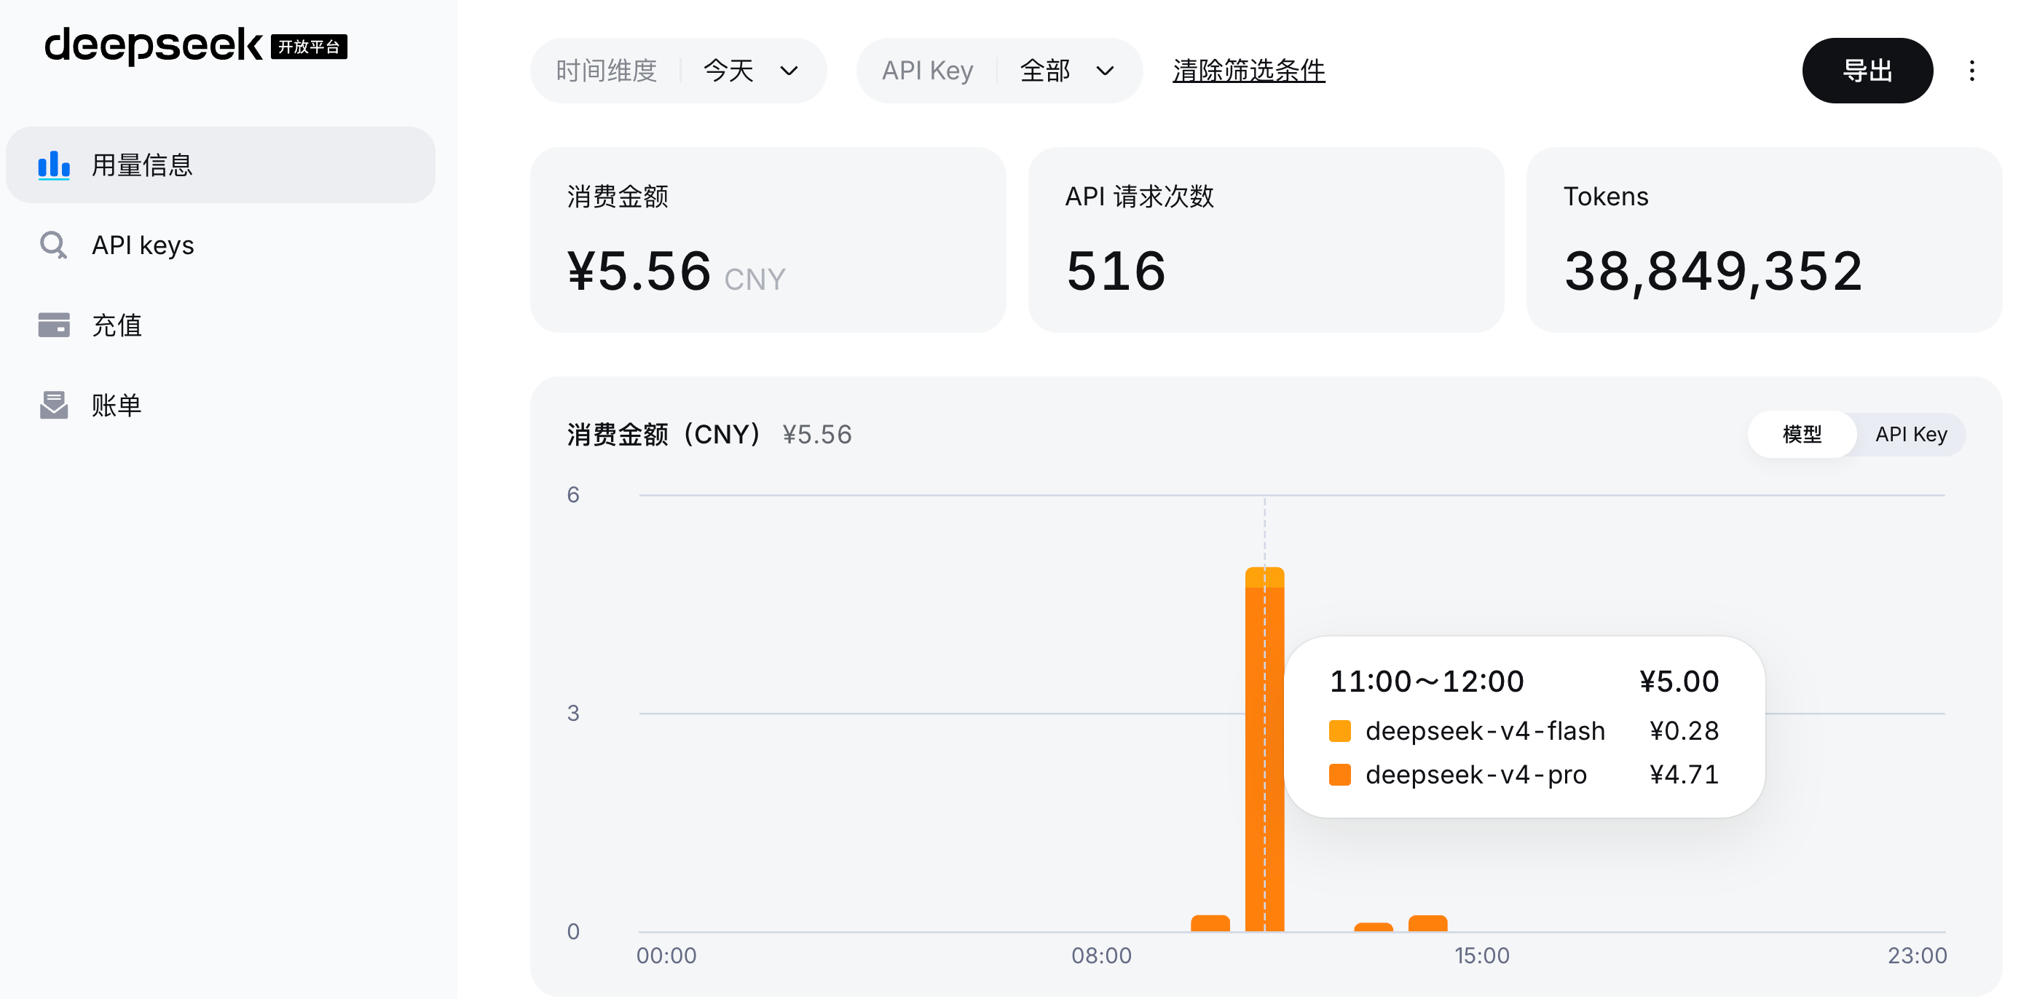Click the small bar nearest the 15:00 label
The width and height of the screenshot is (2029, 999).
(x=1427, y=923)
